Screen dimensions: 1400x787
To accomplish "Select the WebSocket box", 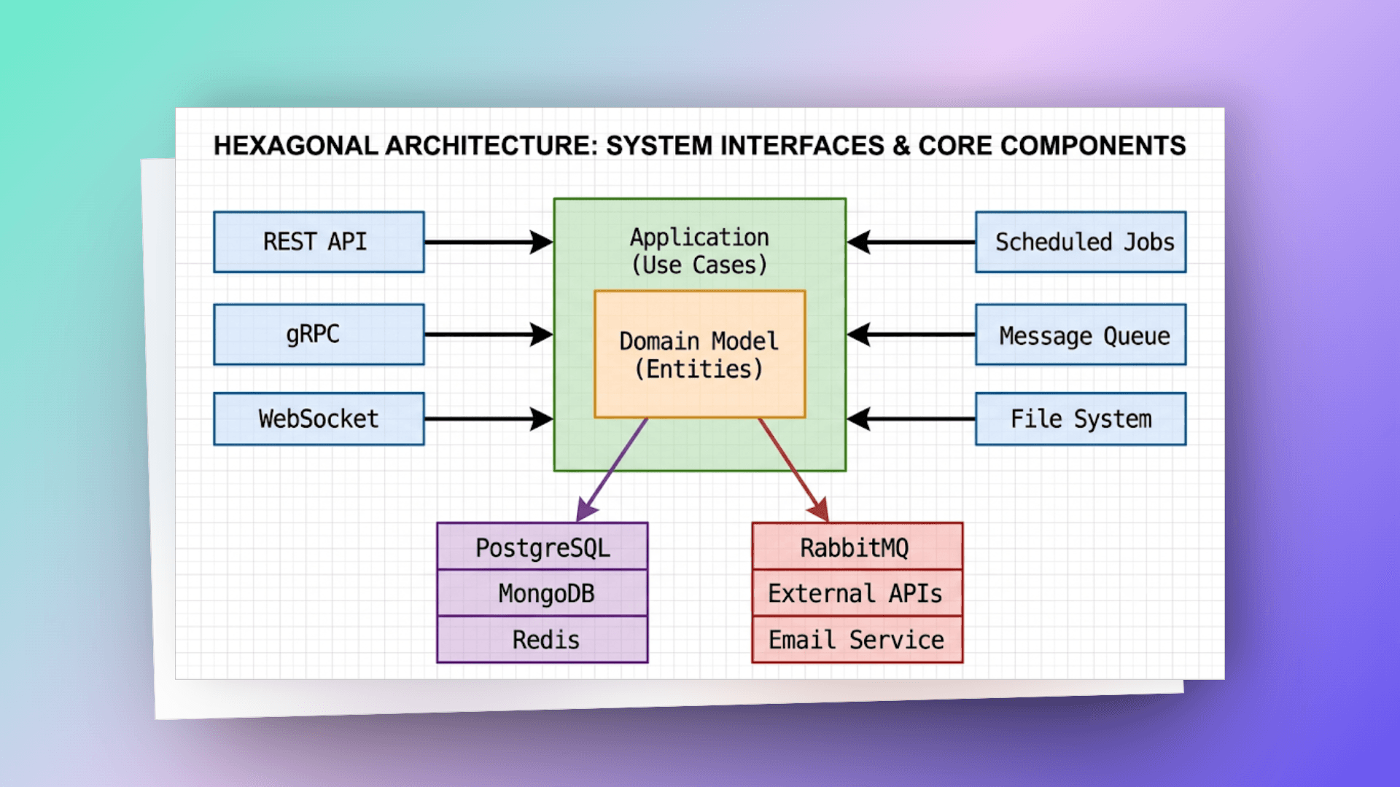I will 319,419.
